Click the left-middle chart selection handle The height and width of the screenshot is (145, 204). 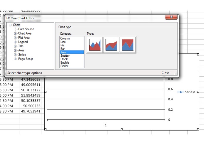point(45,92)
